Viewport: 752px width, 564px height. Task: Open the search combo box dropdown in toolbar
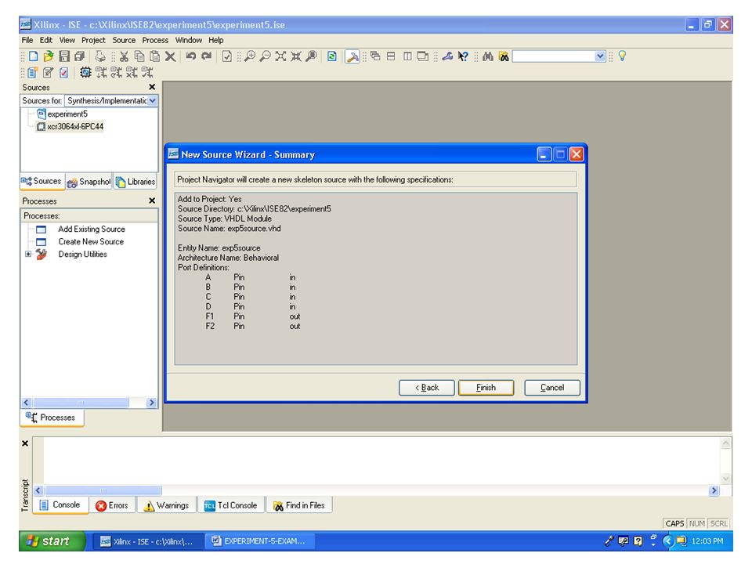click(600, 56)
